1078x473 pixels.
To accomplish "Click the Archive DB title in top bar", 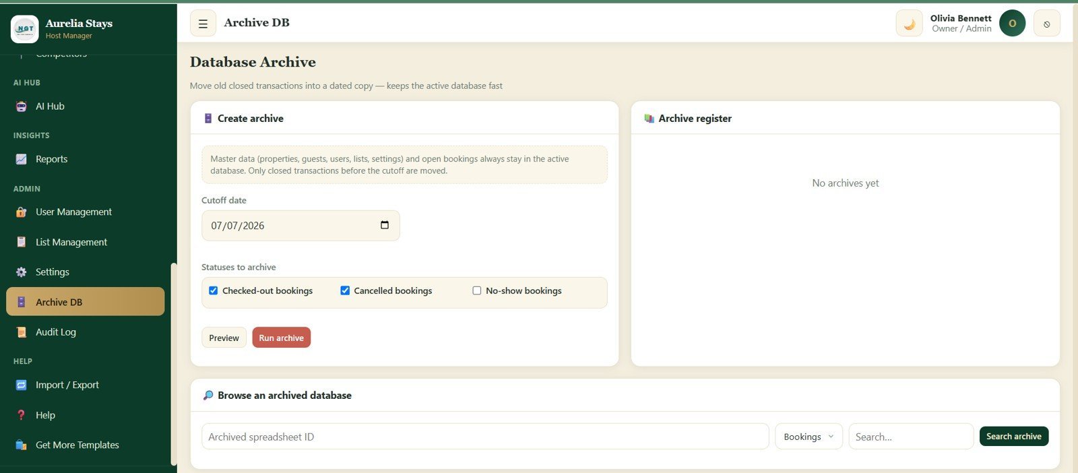I will pos(257,23).
